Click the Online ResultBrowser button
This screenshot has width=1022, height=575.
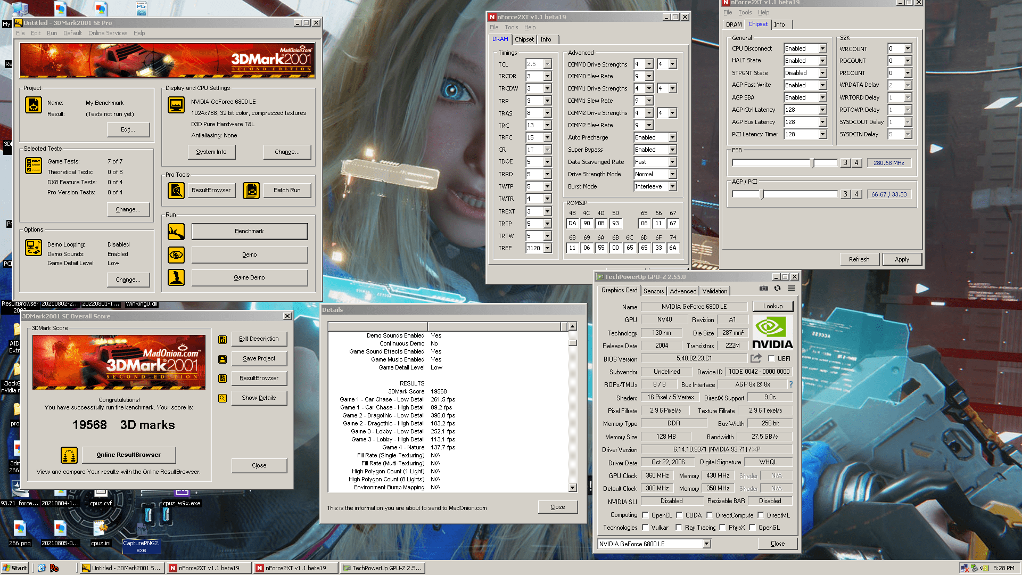(x=128, y=455)
